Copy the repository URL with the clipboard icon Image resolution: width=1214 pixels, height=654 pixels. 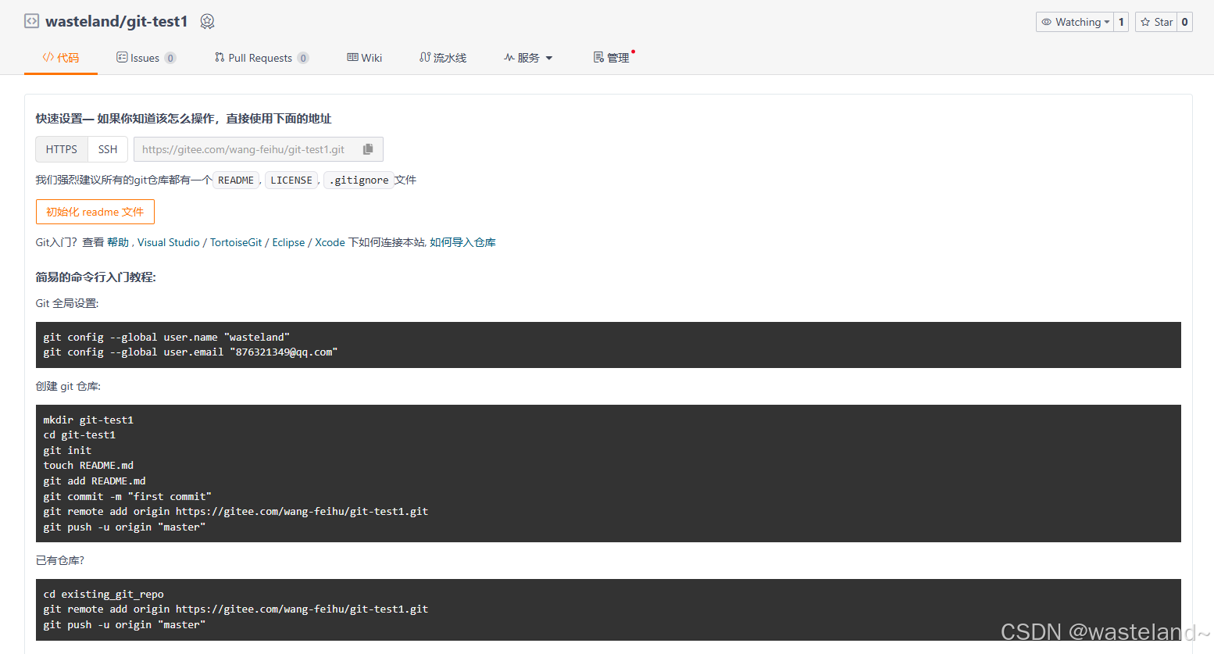tap(368, 149)
